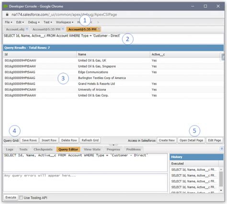This screenshot has height=204, width=227.
Task: Switch to the Progress tab
Action: click(x=113, y=149)
